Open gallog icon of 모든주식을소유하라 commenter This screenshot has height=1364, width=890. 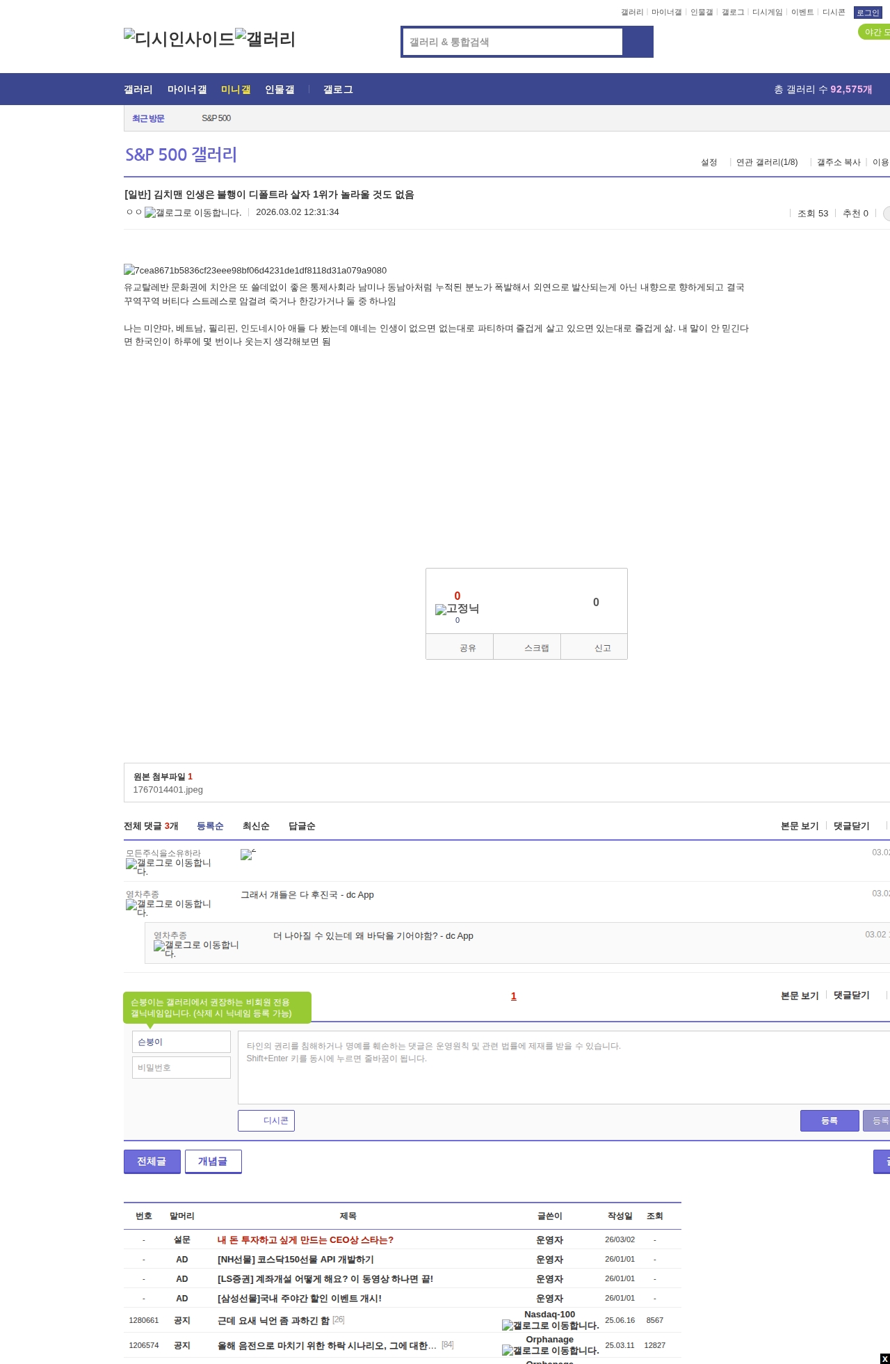point(168,866)
